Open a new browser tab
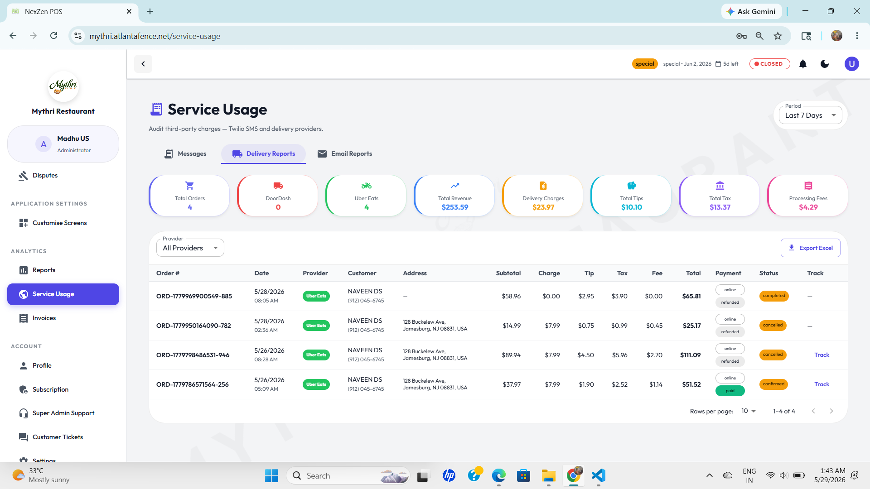The image size is (870, 489). pos(150,11)
